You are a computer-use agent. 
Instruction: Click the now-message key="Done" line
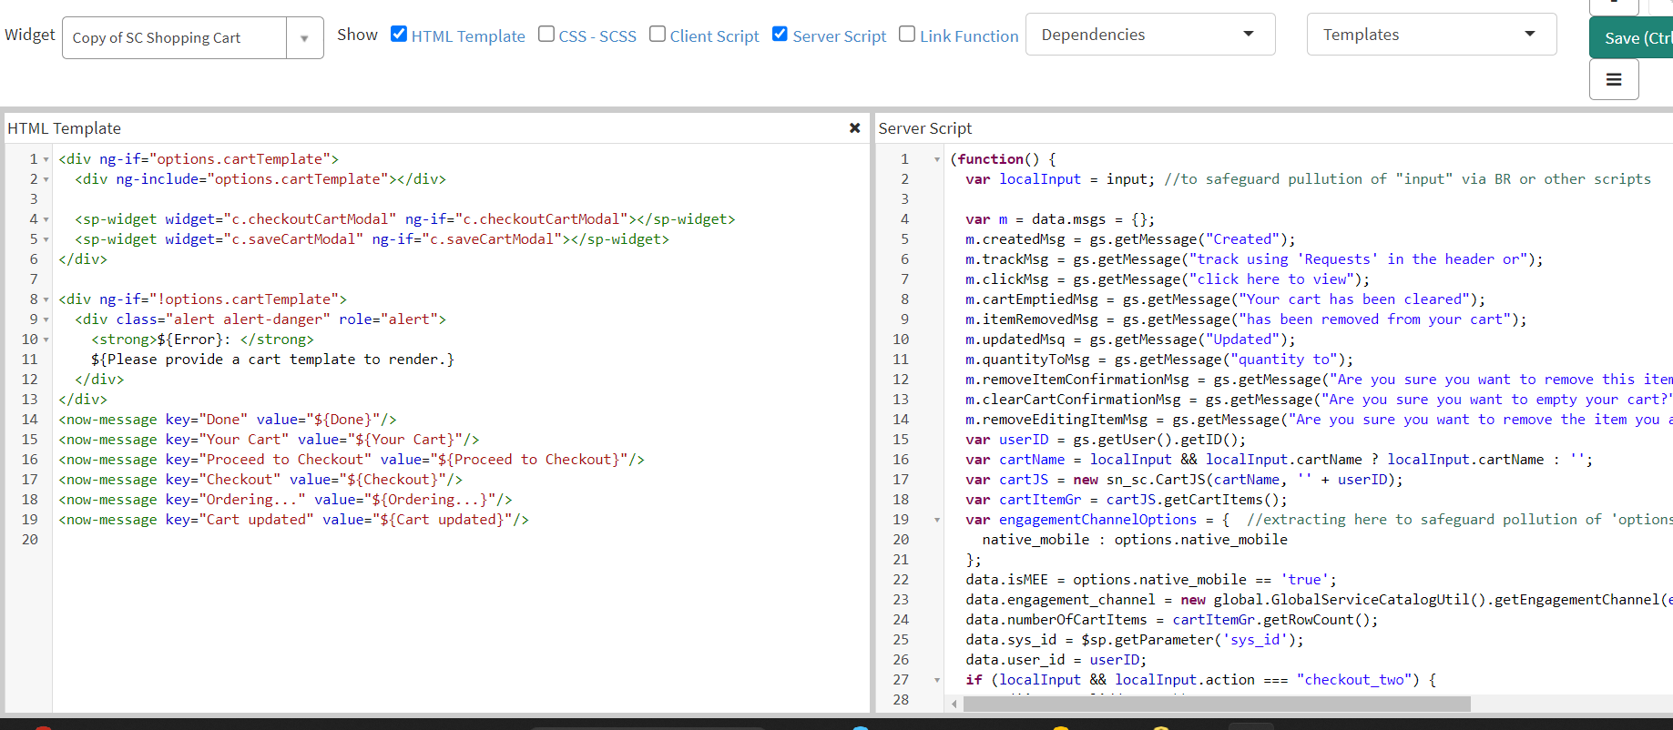coord(228,420)
